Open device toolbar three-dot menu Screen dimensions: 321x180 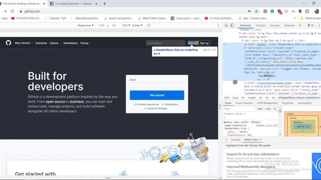point(218,25)
